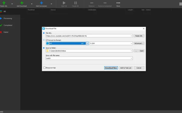Click the Remove Completed toolbar icon

(105, 3)
